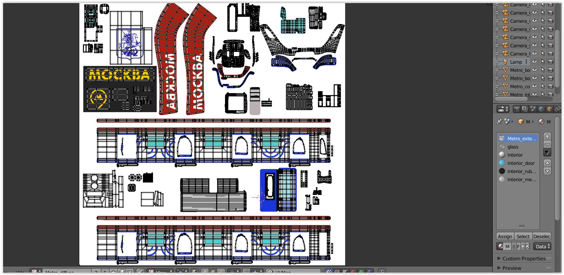Select Interior_me... material slot

click(518, 180)
